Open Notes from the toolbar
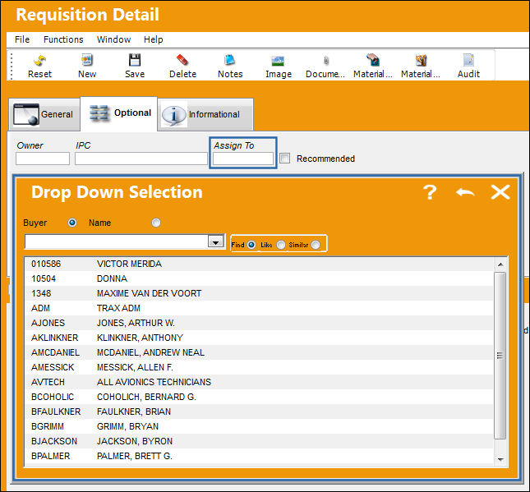The image size is (530, 492). pyautogui.click(x=230, y=67)
